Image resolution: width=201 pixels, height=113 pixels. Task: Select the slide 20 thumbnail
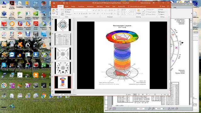63,54
